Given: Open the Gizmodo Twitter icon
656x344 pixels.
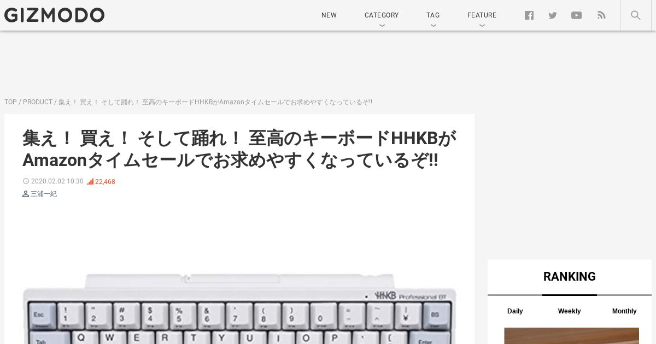Looking at the screenshot, I should coord(553,15).
